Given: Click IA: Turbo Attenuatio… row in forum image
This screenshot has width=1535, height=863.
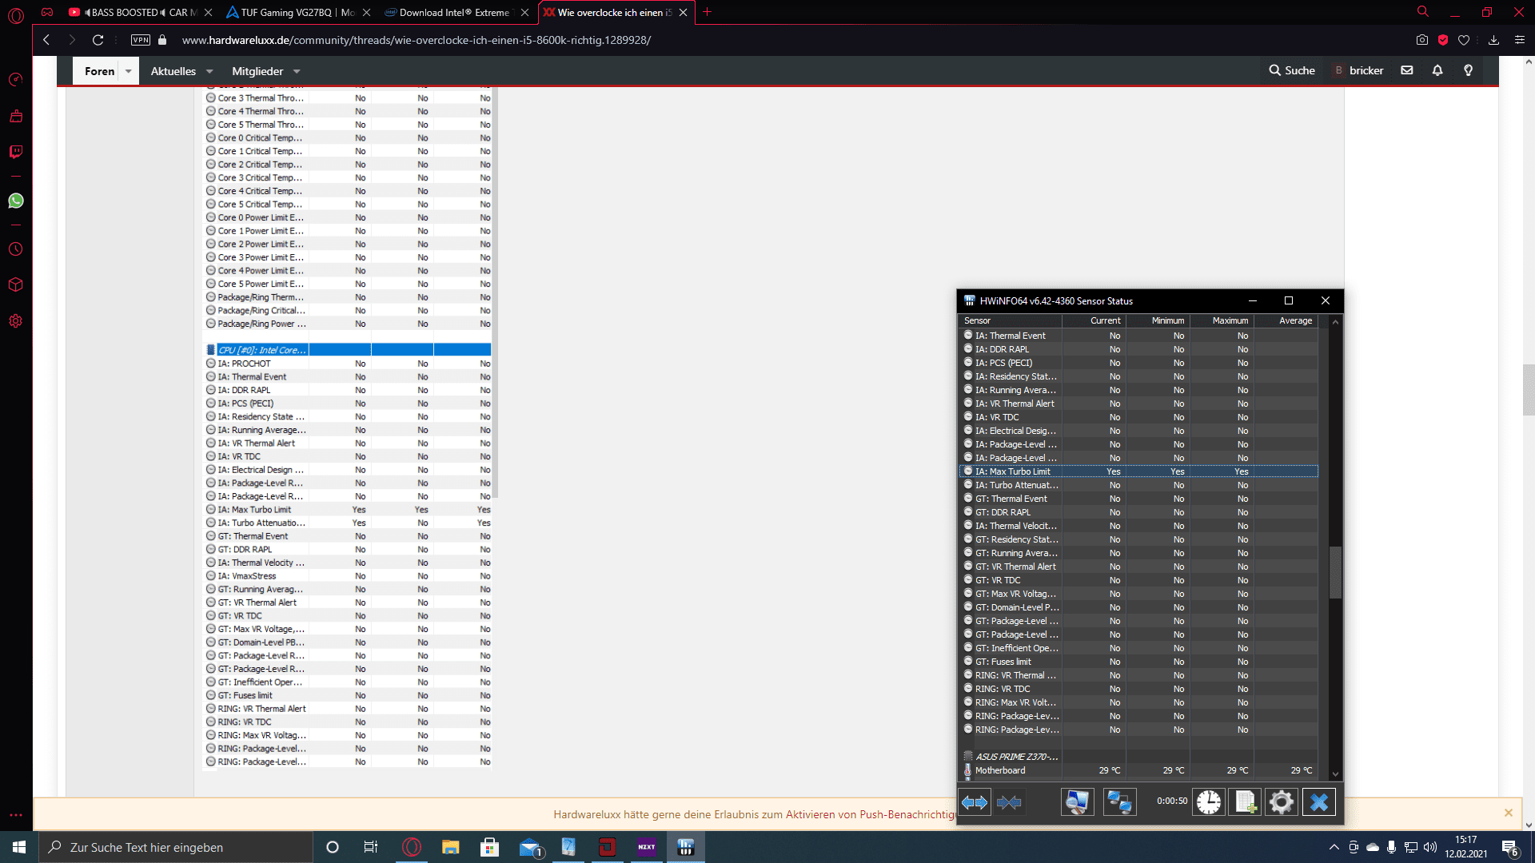Looking at the screenshot, I should 349,523.
